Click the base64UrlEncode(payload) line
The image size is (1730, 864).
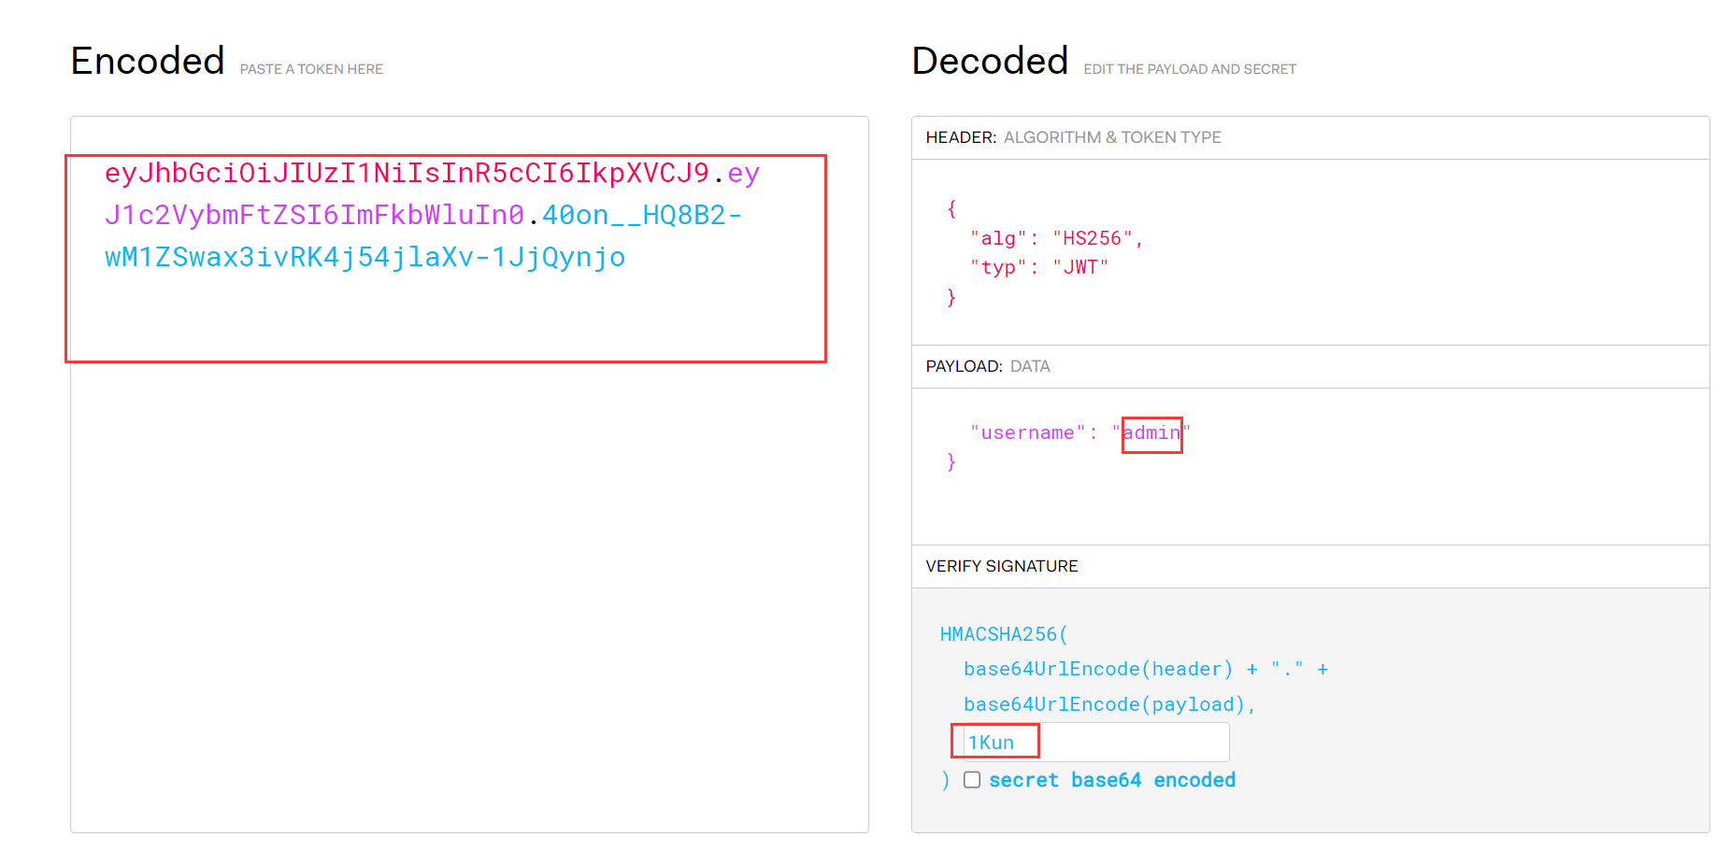[x=1109, y=704]
